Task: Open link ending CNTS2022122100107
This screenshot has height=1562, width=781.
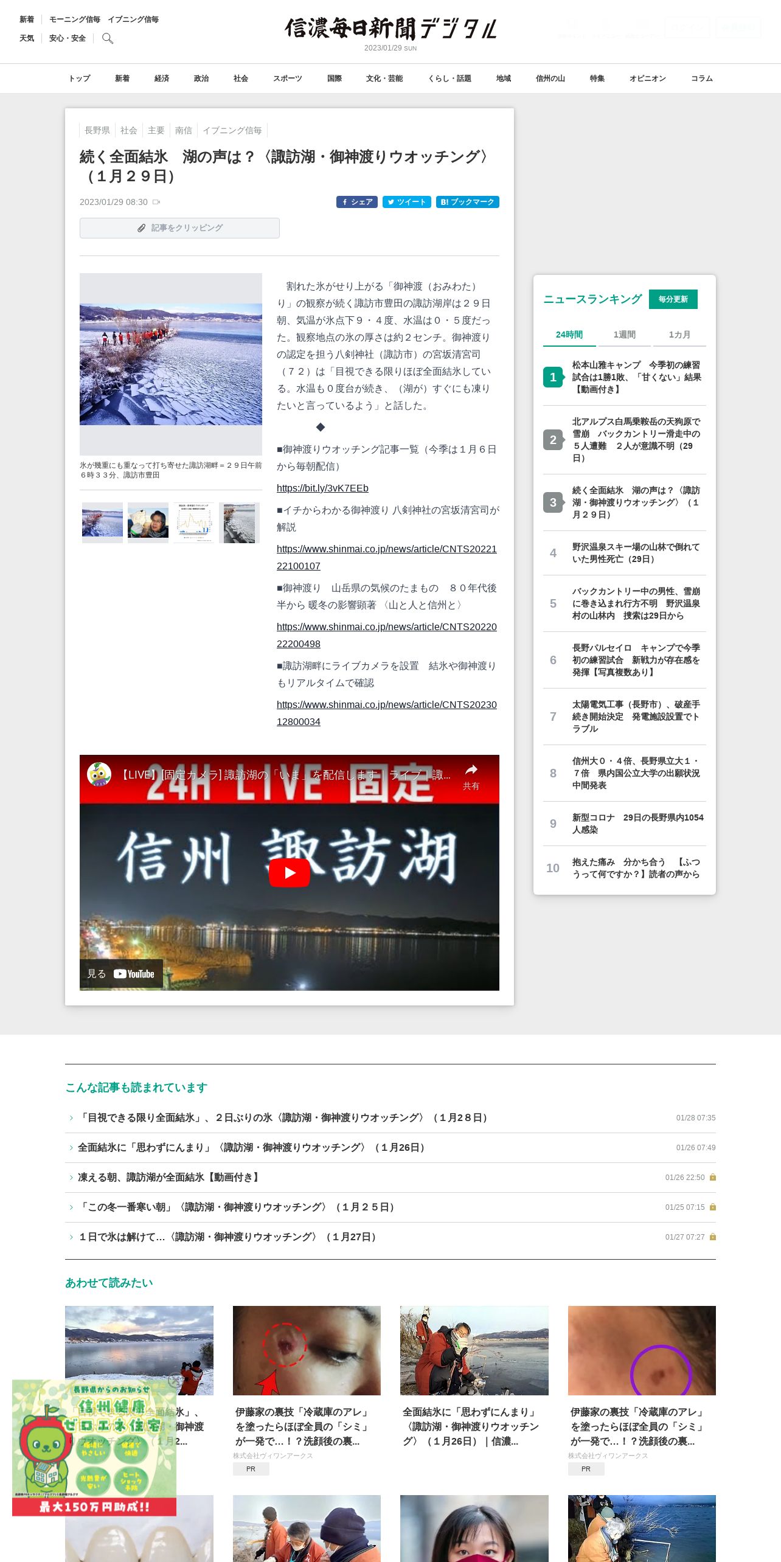Action: [x=387, y=557]
